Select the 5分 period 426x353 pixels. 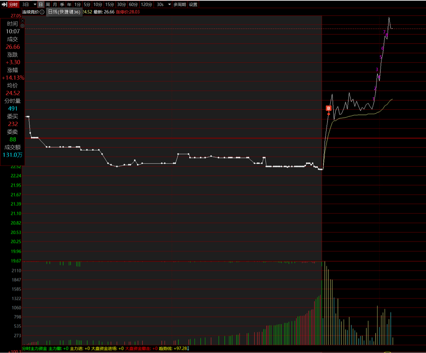[87, 4]
